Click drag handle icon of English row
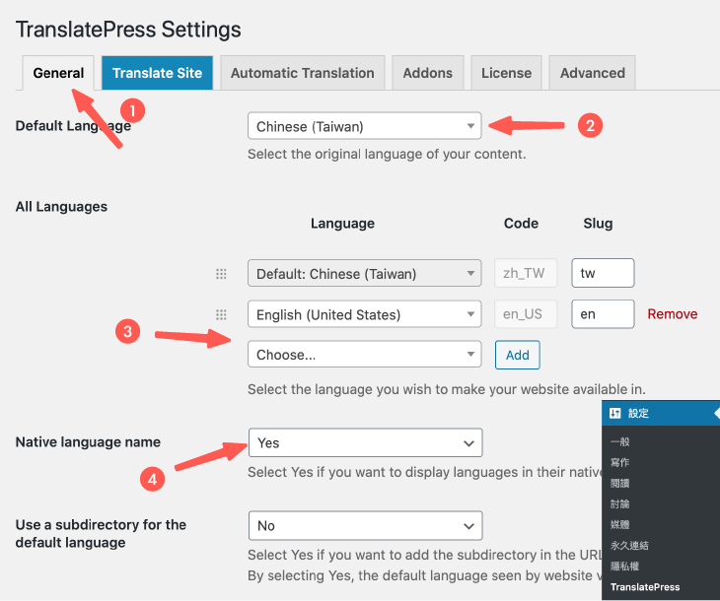 click(221, 314)
